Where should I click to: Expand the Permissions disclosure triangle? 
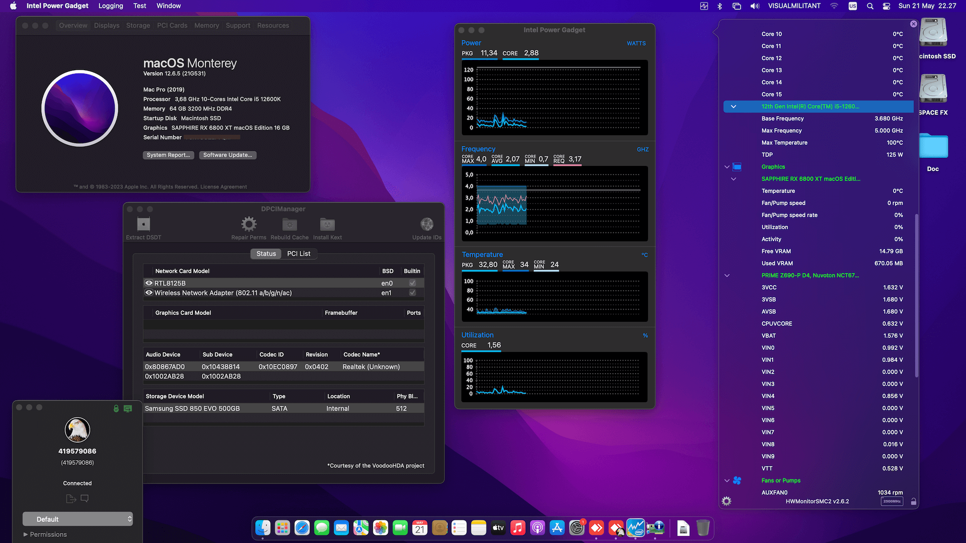(26, 534)
